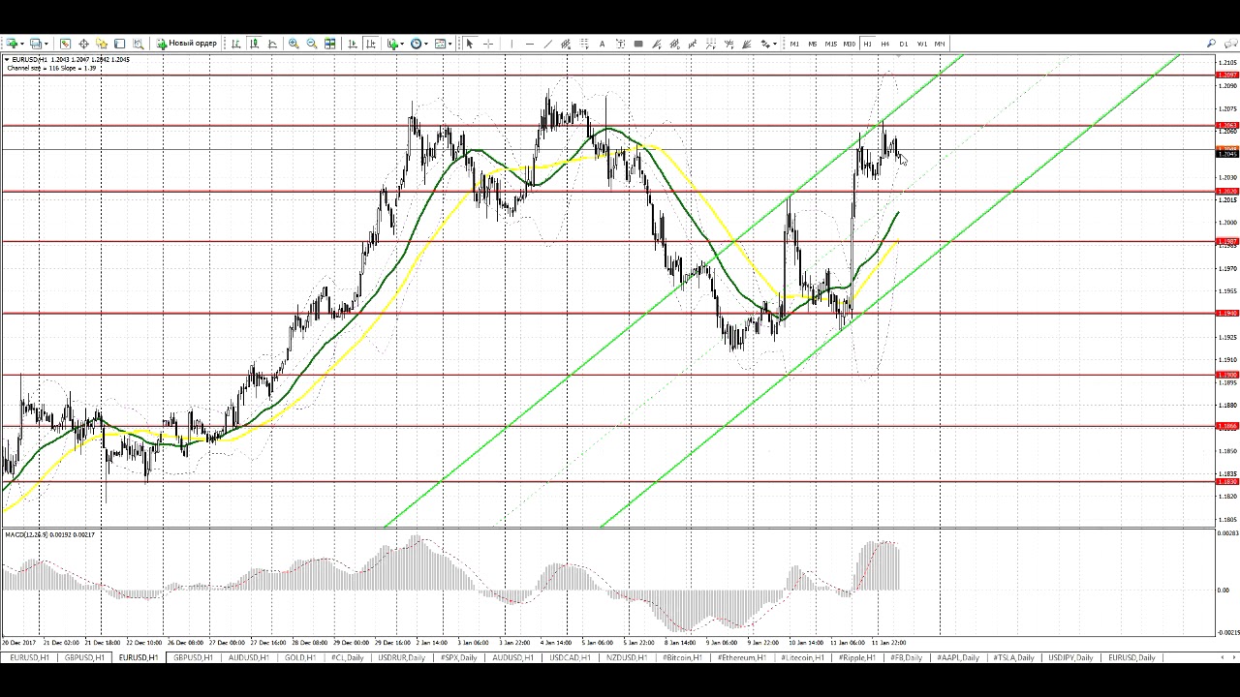Switch timeframe to M30
Image resolution: width=1240 pixels, height=697 pixels.
[850, 44]
